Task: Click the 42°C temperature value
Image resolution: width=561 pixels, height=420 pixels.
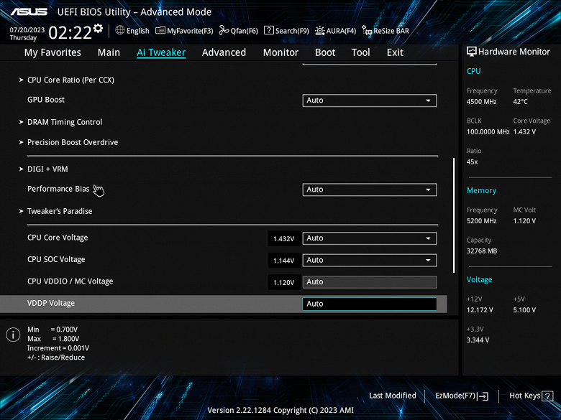Action: coord(520,101)
